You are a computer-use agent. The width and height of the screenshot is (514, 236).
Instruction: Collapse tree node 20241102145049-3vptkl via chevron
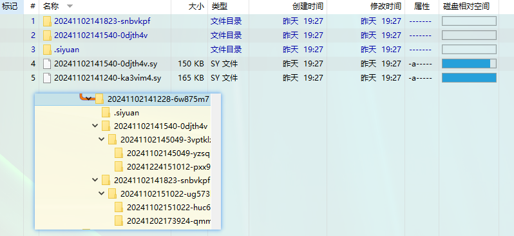tap(102, 139)
